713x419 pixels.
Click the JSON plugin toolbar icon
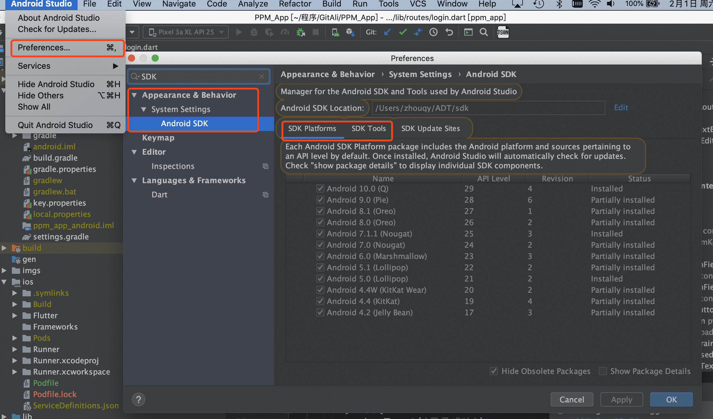(x=503, y=32)
